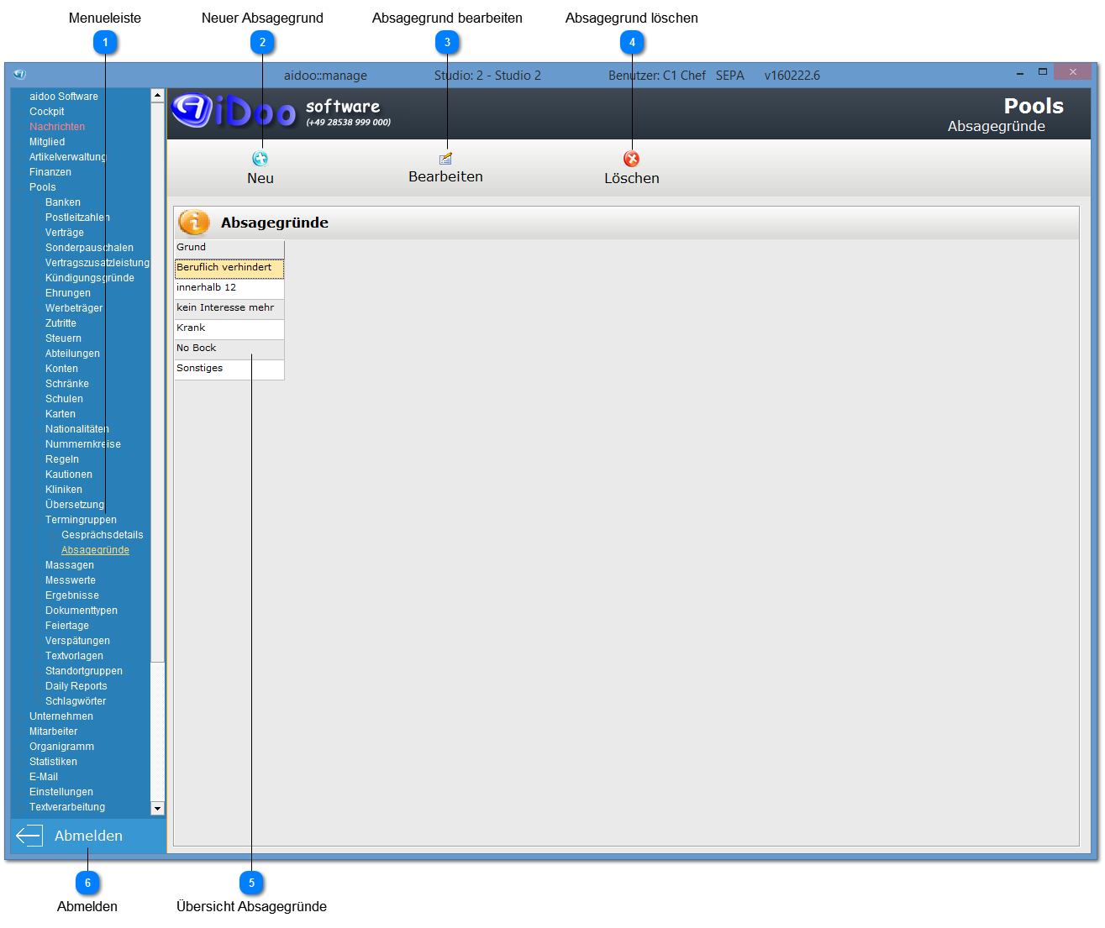This screenshot has width=1105, height=928.
Task: Open the Abteilungen pool item
Action: [x=73, y=354]
